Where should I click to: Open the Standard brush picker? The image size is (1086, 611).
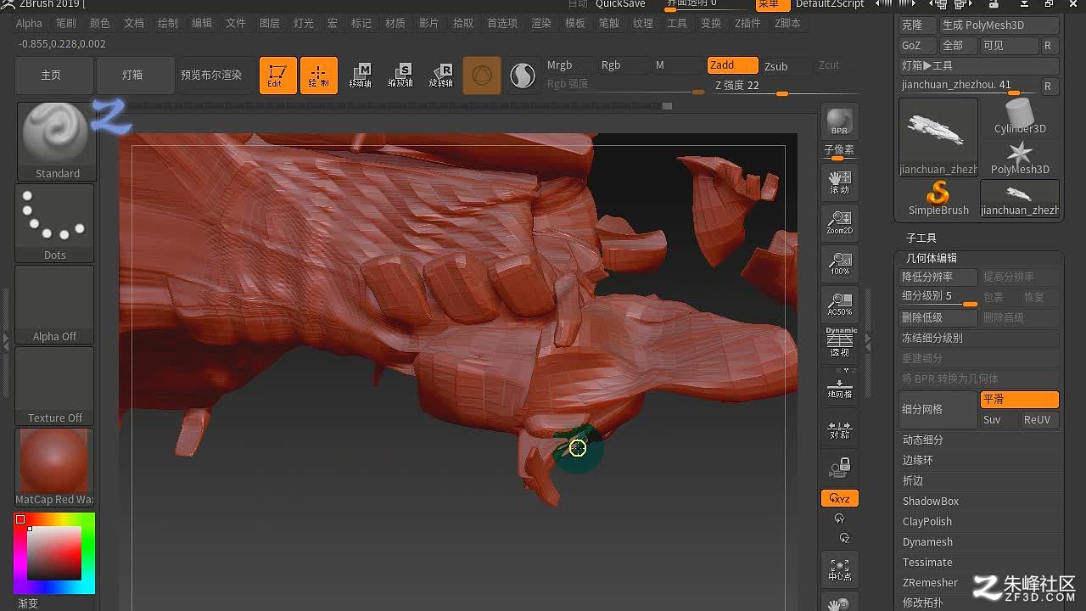click(x=56, y=142)
